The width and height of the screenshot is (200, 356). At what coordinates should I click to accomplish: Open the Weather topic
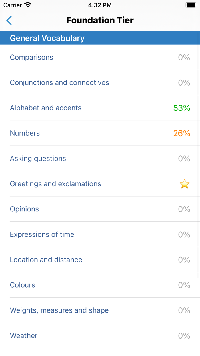click(x=23, y=335)
